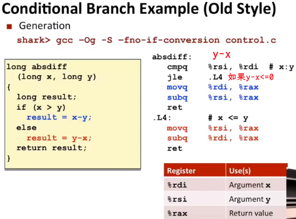Viewport: 296px width, 219px height.
Task: Click the red 'y-x' annotation
Action: [x=221, y=55]
